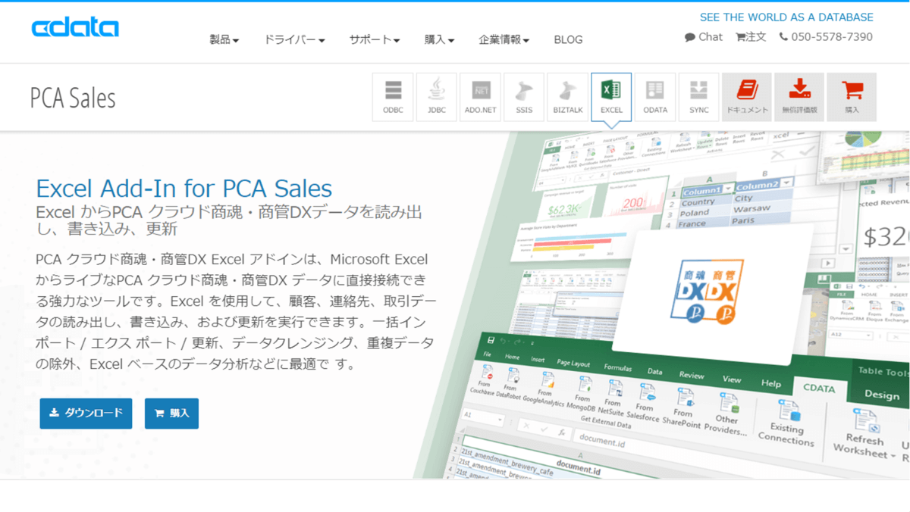Select the BIZTALK adapter icon
Viewport: 910px width, 512px height.
568,97
